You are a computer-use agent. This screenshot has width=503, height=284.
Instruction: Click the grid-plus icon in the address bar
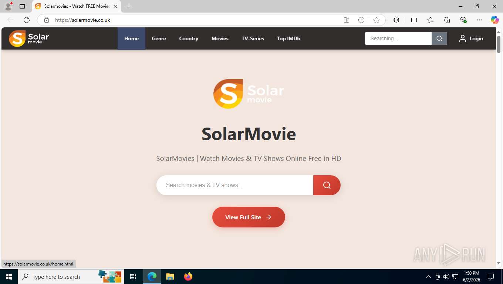coord(347,20)
